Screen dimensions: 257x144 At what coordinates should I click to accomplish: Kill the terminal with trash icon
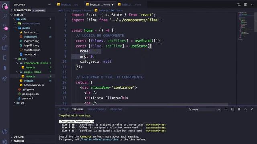click(x=239, y=109)
